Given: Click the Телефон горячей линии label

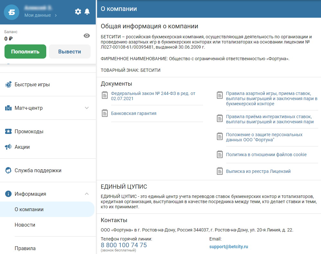Looking at the screenshot, I should (126, 239).
